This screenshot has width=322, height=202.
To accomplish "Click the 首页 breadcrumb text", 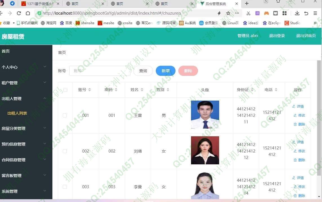I will (62, 53).
